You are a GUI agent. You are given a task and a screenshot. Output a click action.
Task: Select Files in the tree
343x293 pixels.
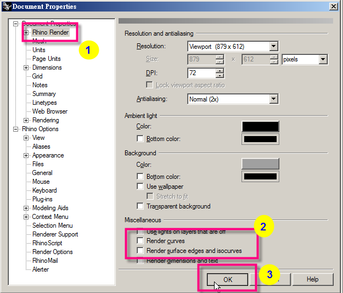pos(38,164)
